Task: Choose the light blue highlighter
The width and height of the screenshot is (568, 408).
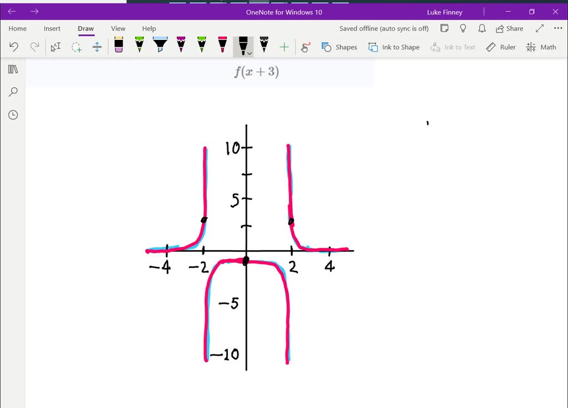Action: pyautogui.click(x=160, y=47)
